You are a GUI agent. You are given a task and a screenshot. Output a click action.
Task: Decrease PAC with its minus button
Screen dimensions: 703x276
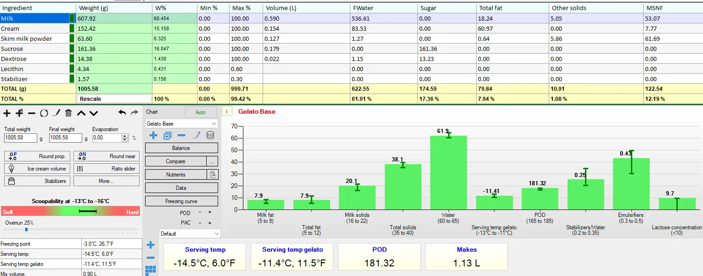click(200, 223)
